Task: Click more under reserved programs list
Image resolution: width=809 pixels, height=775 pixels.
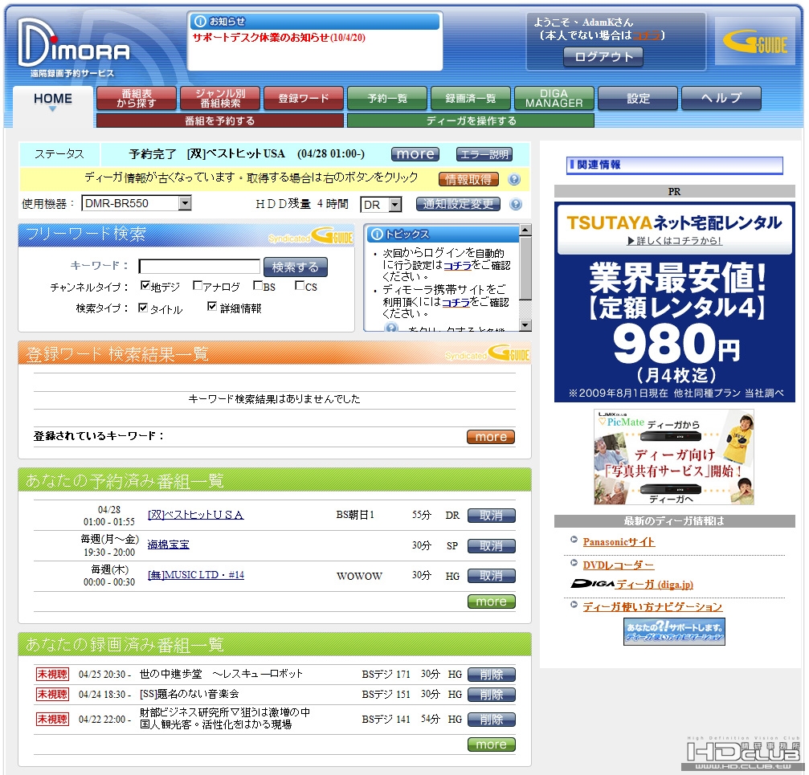Action: [x=491, y=602]
